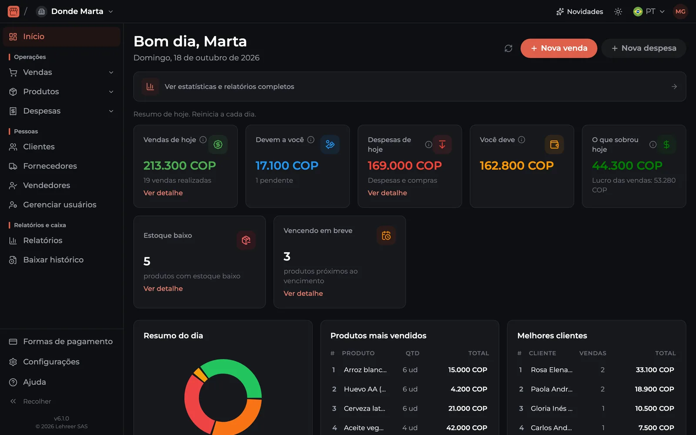The height and width of the screenshot is (435, 696).
Task: Open Fornecedores in the sidebar
Action: click(x=62, y=166)
